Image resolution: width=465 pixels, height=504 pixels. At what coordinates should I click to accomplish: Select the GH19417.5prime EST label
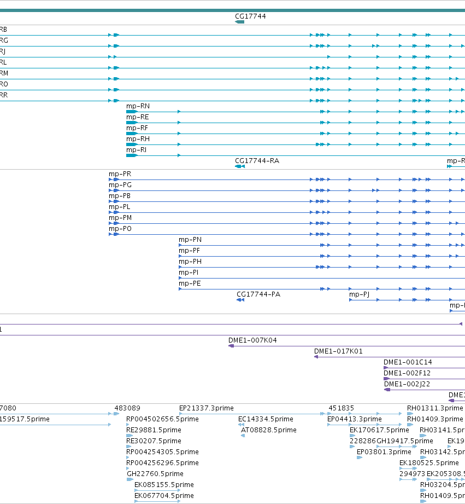point(405,441)
